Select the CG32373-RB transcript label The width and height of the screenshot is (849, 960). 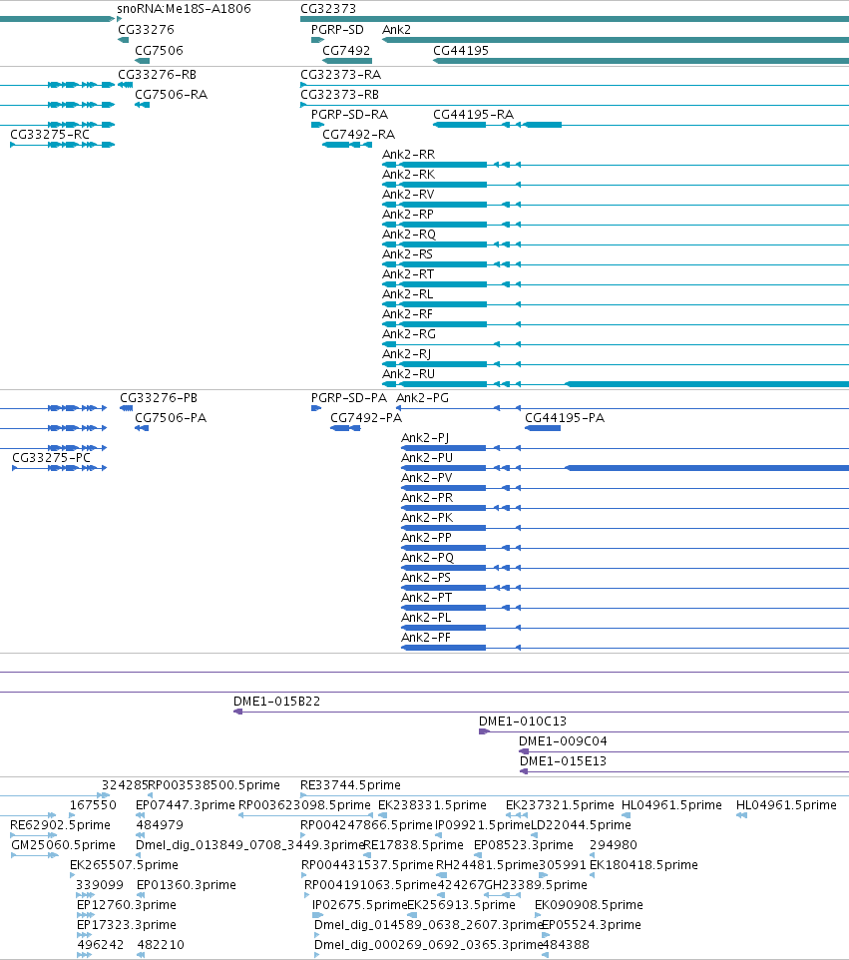(x=339, y=94)
